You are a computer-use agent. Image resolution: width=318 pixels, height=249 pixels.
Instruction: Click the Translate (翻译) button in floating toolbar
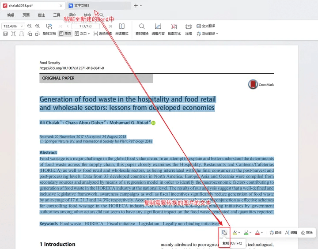[x=275, y=233]
